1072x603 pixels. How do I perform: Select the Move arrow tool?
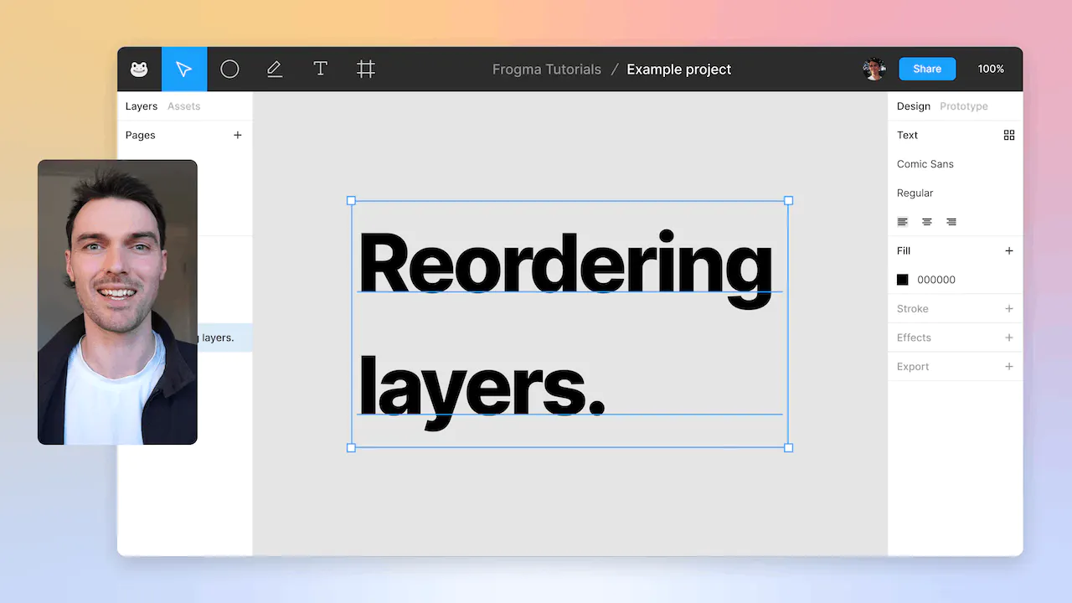(184, 70)
